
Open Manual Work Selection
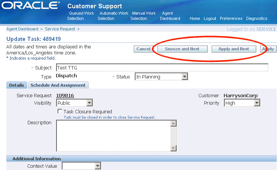coord(143,16)
